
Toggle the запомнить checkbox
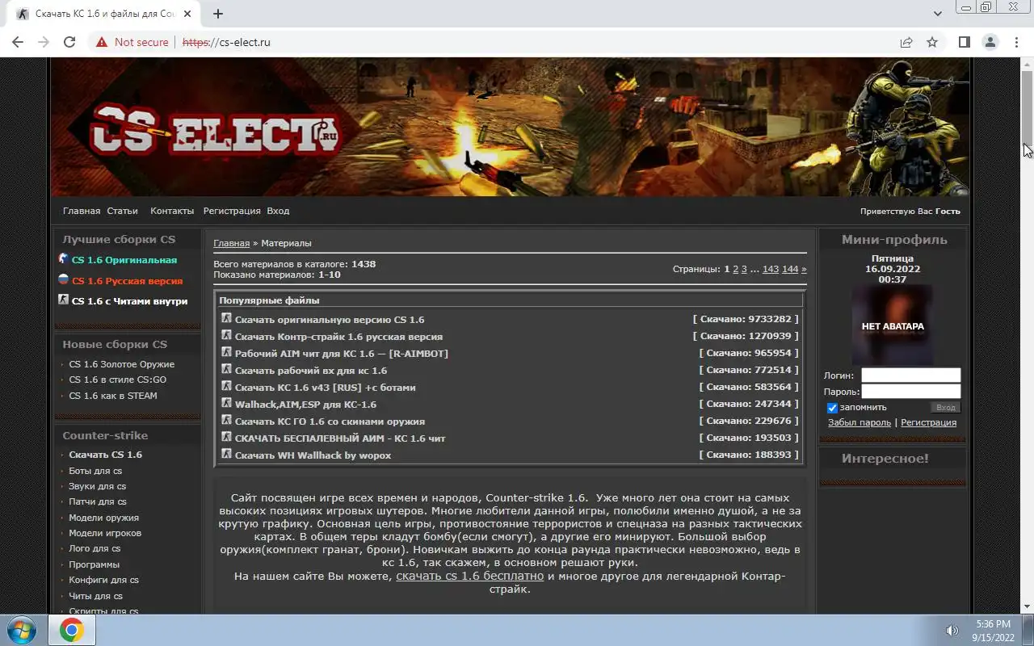832,408
